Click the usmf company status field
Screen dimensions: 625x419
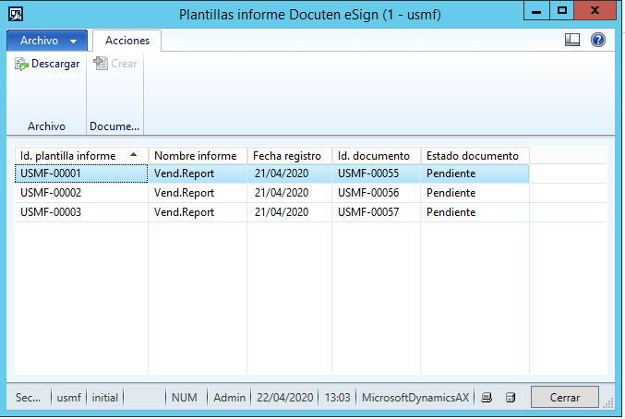[68, 398]
